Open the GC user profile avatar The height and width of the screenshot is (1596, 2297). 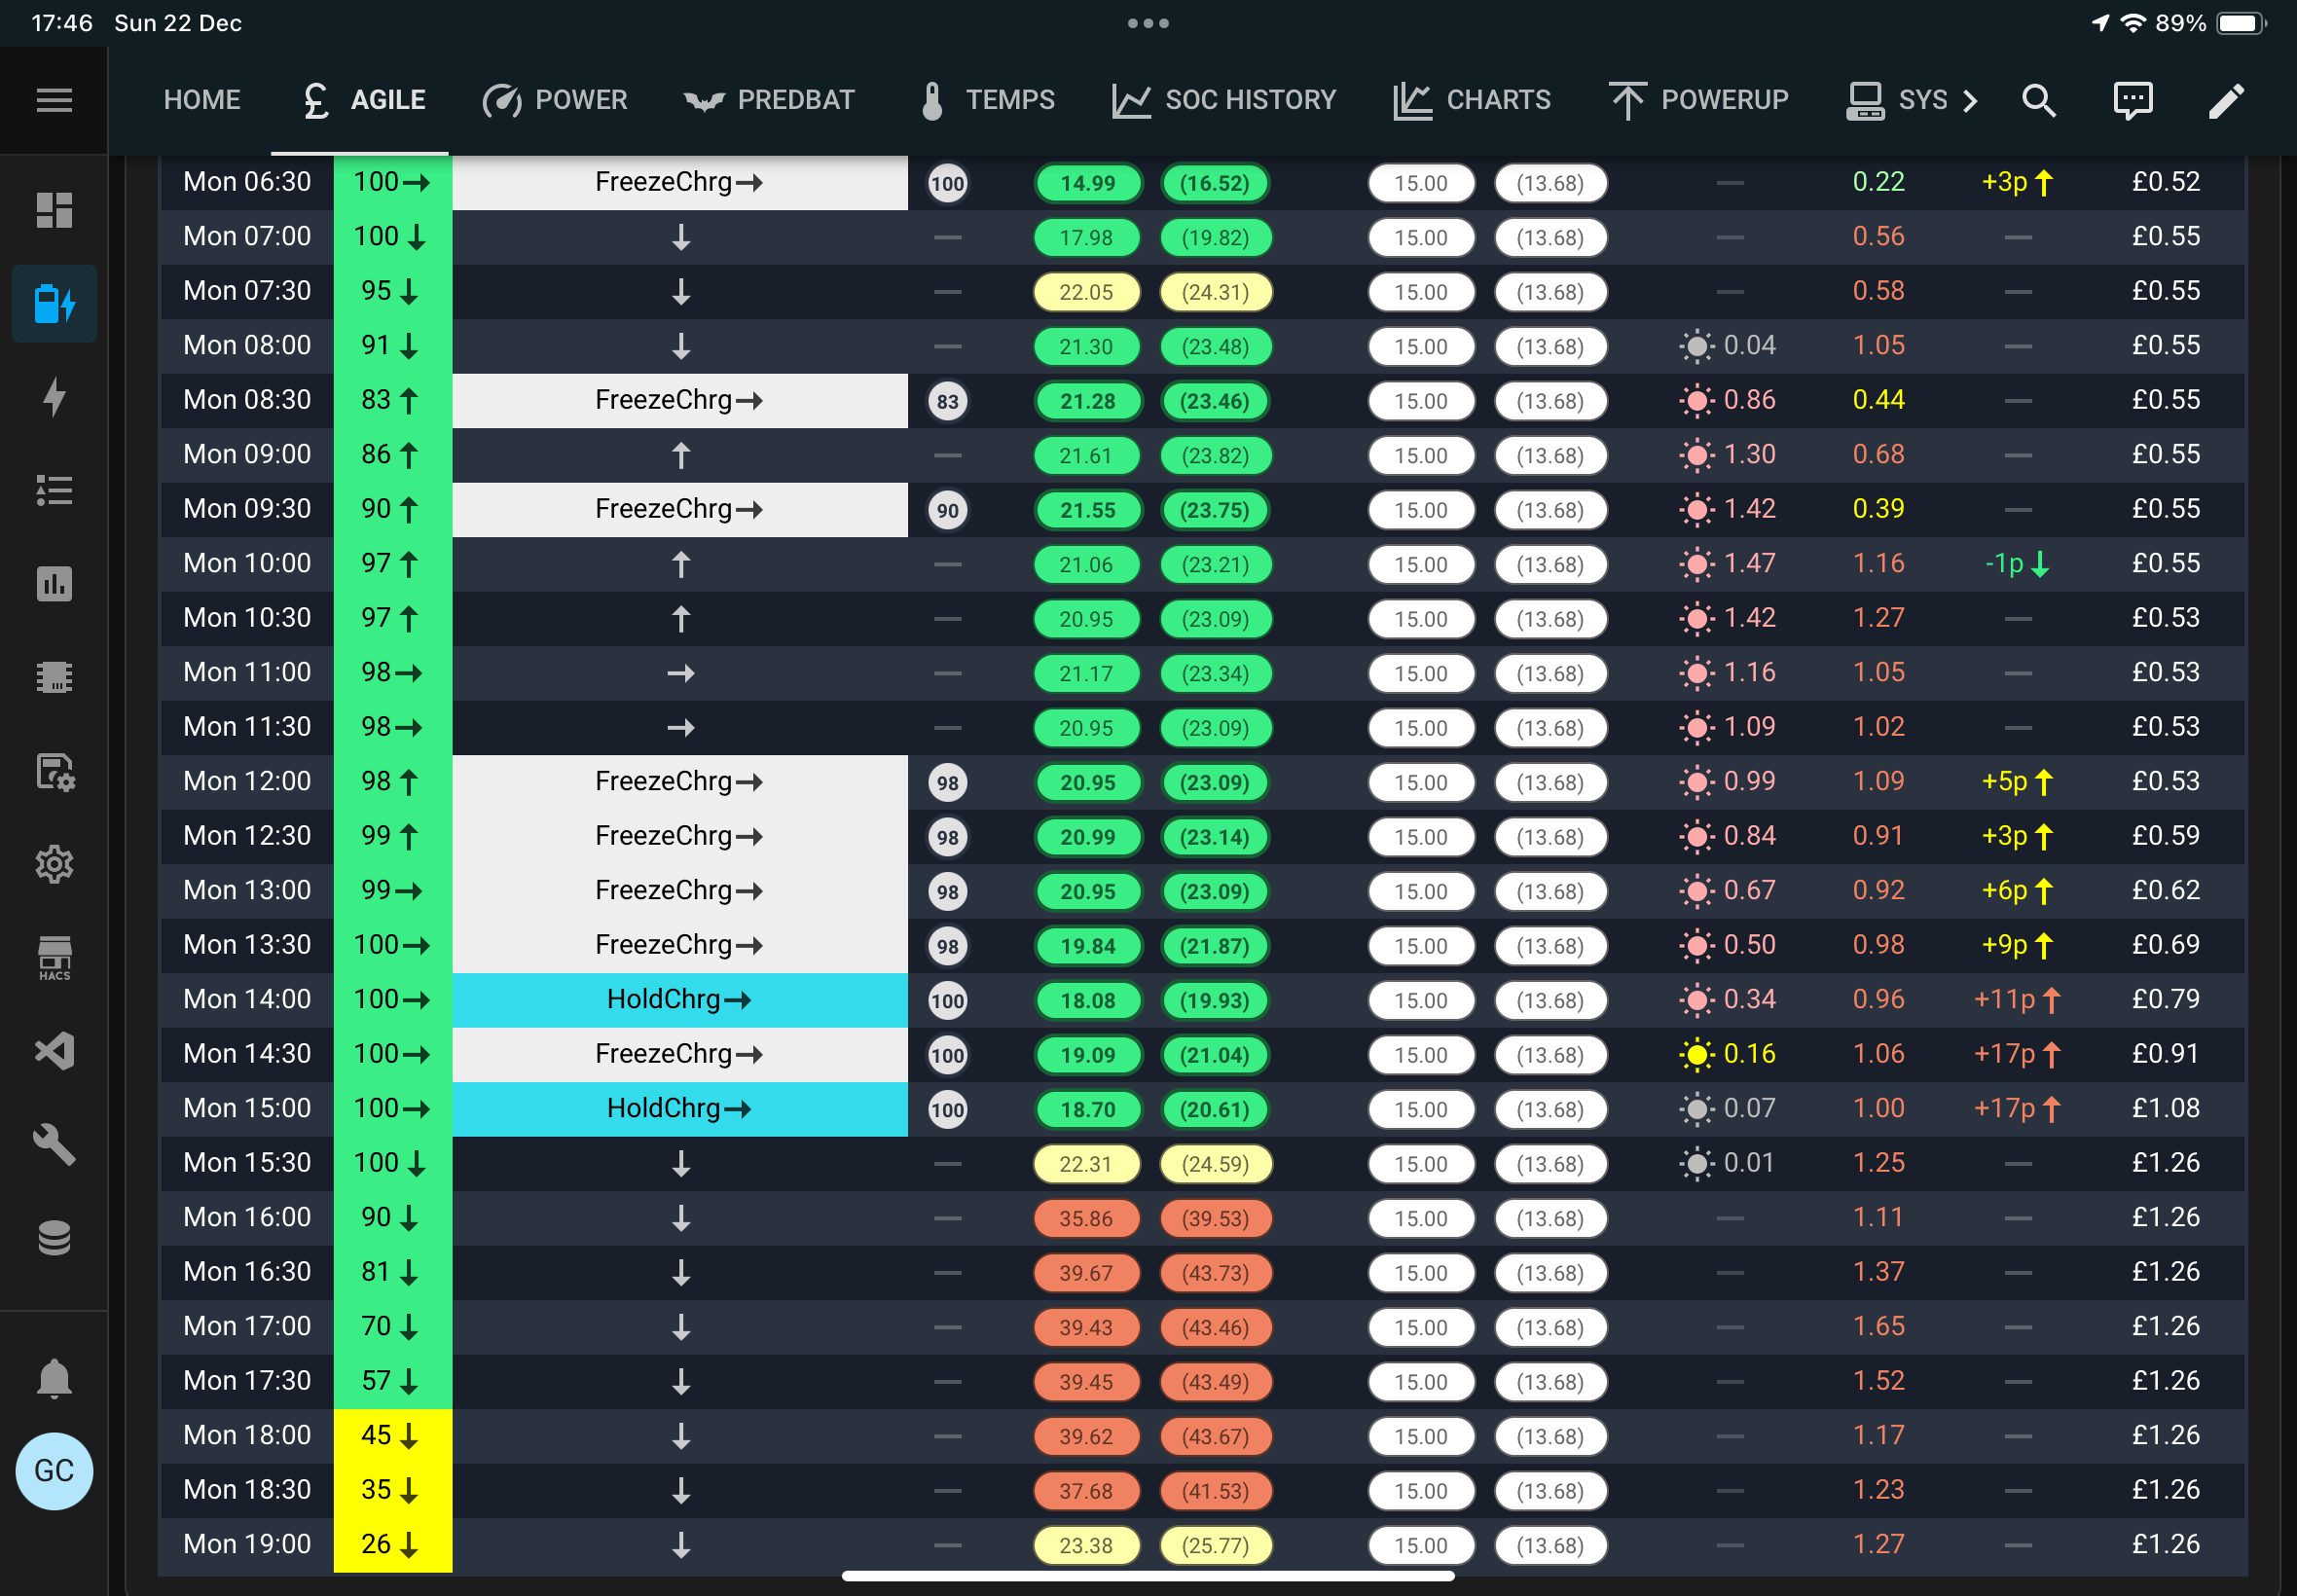click(54, 1471)
